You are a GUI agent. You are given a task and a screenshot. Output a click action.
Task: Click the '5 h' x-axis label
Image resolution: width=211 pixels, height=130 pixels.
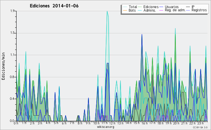[x=56, y=123]
